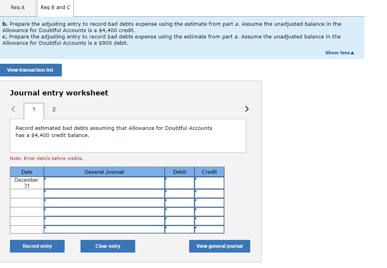Click the Credit amount field in the second row

(x=209, y=192)
